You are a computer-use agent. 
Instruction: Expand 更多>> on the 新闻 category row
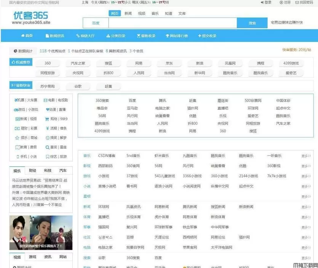point(306,207)
